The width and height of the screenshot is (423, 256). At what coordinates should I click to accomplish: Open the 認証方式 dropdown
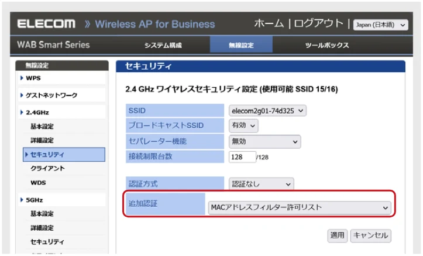pos(261,184)
